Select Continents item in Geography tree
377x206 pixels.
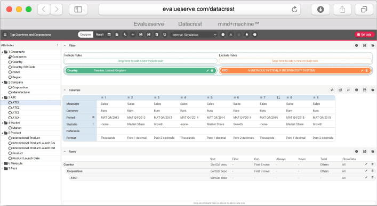click(17, 57)
